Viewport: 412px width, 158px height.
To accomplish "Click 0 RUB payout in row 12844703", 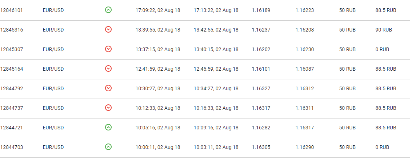I will point(382,147).
